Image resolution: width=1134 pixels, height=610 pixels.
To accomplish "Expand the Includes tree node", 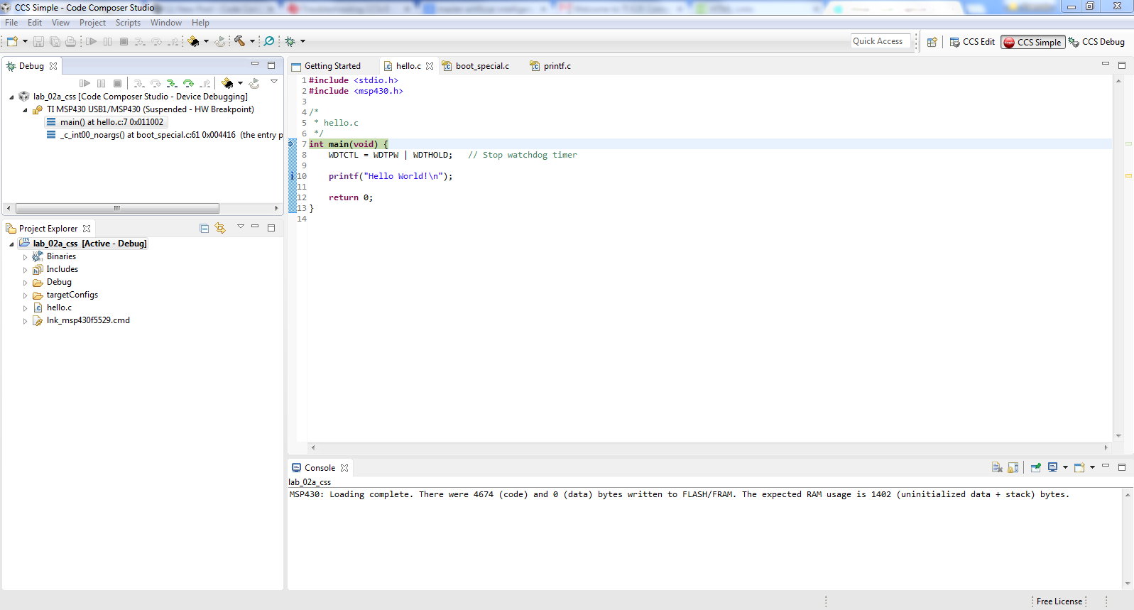I will tap(26, 270).
